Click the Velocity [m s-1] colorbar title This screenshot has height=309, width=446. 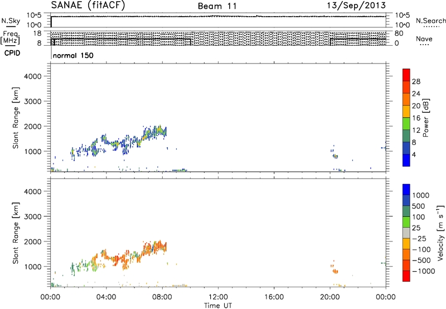(x=440, y=233)
